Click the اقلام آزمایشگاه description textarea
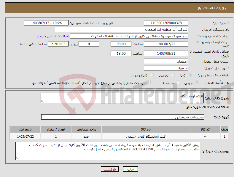The width and height of the screenshot is (234, 177). tap(122, 98)
